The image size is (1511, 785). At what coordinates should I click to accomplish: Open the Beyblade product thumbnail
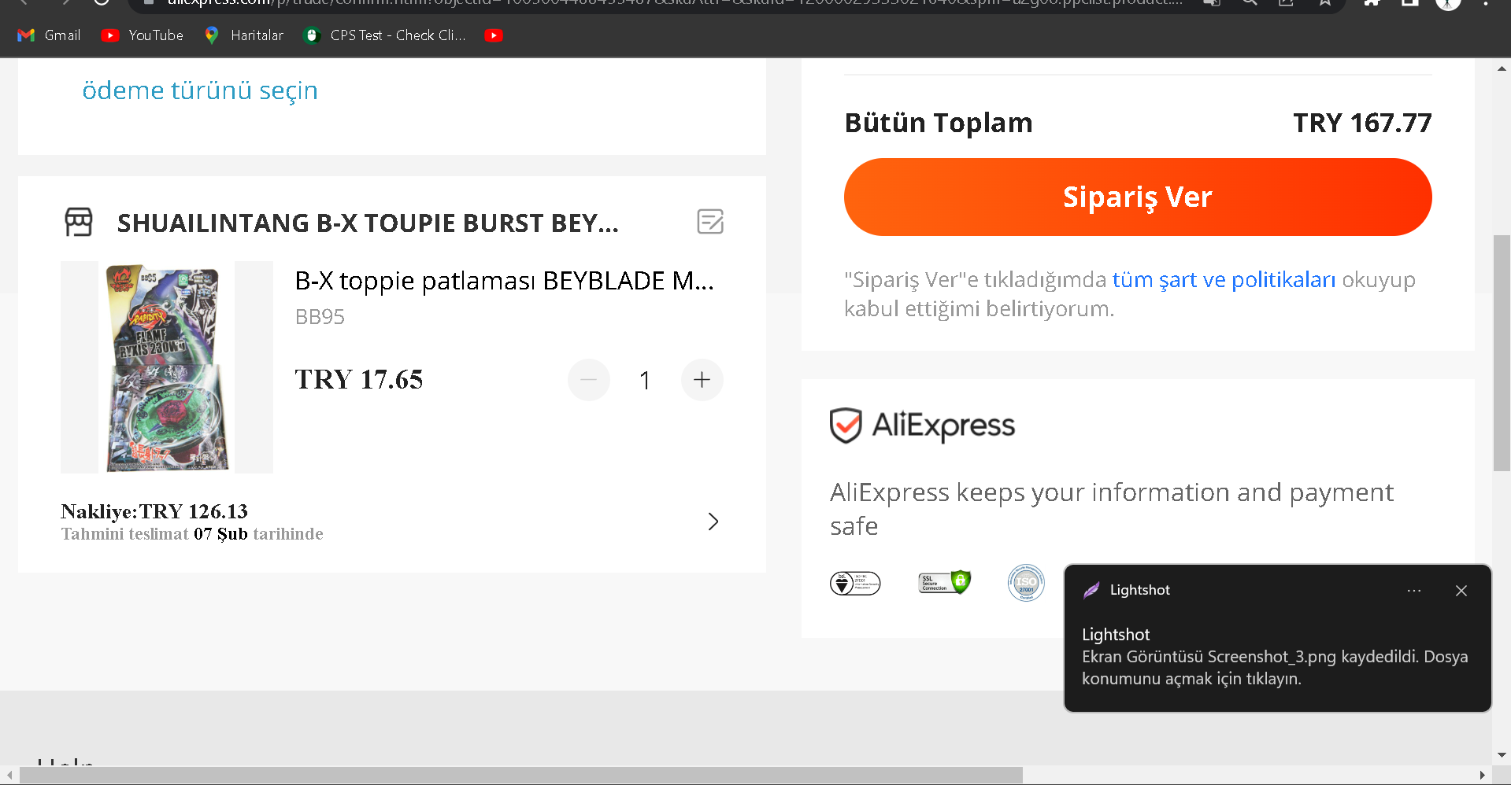(x=167, y=367)
